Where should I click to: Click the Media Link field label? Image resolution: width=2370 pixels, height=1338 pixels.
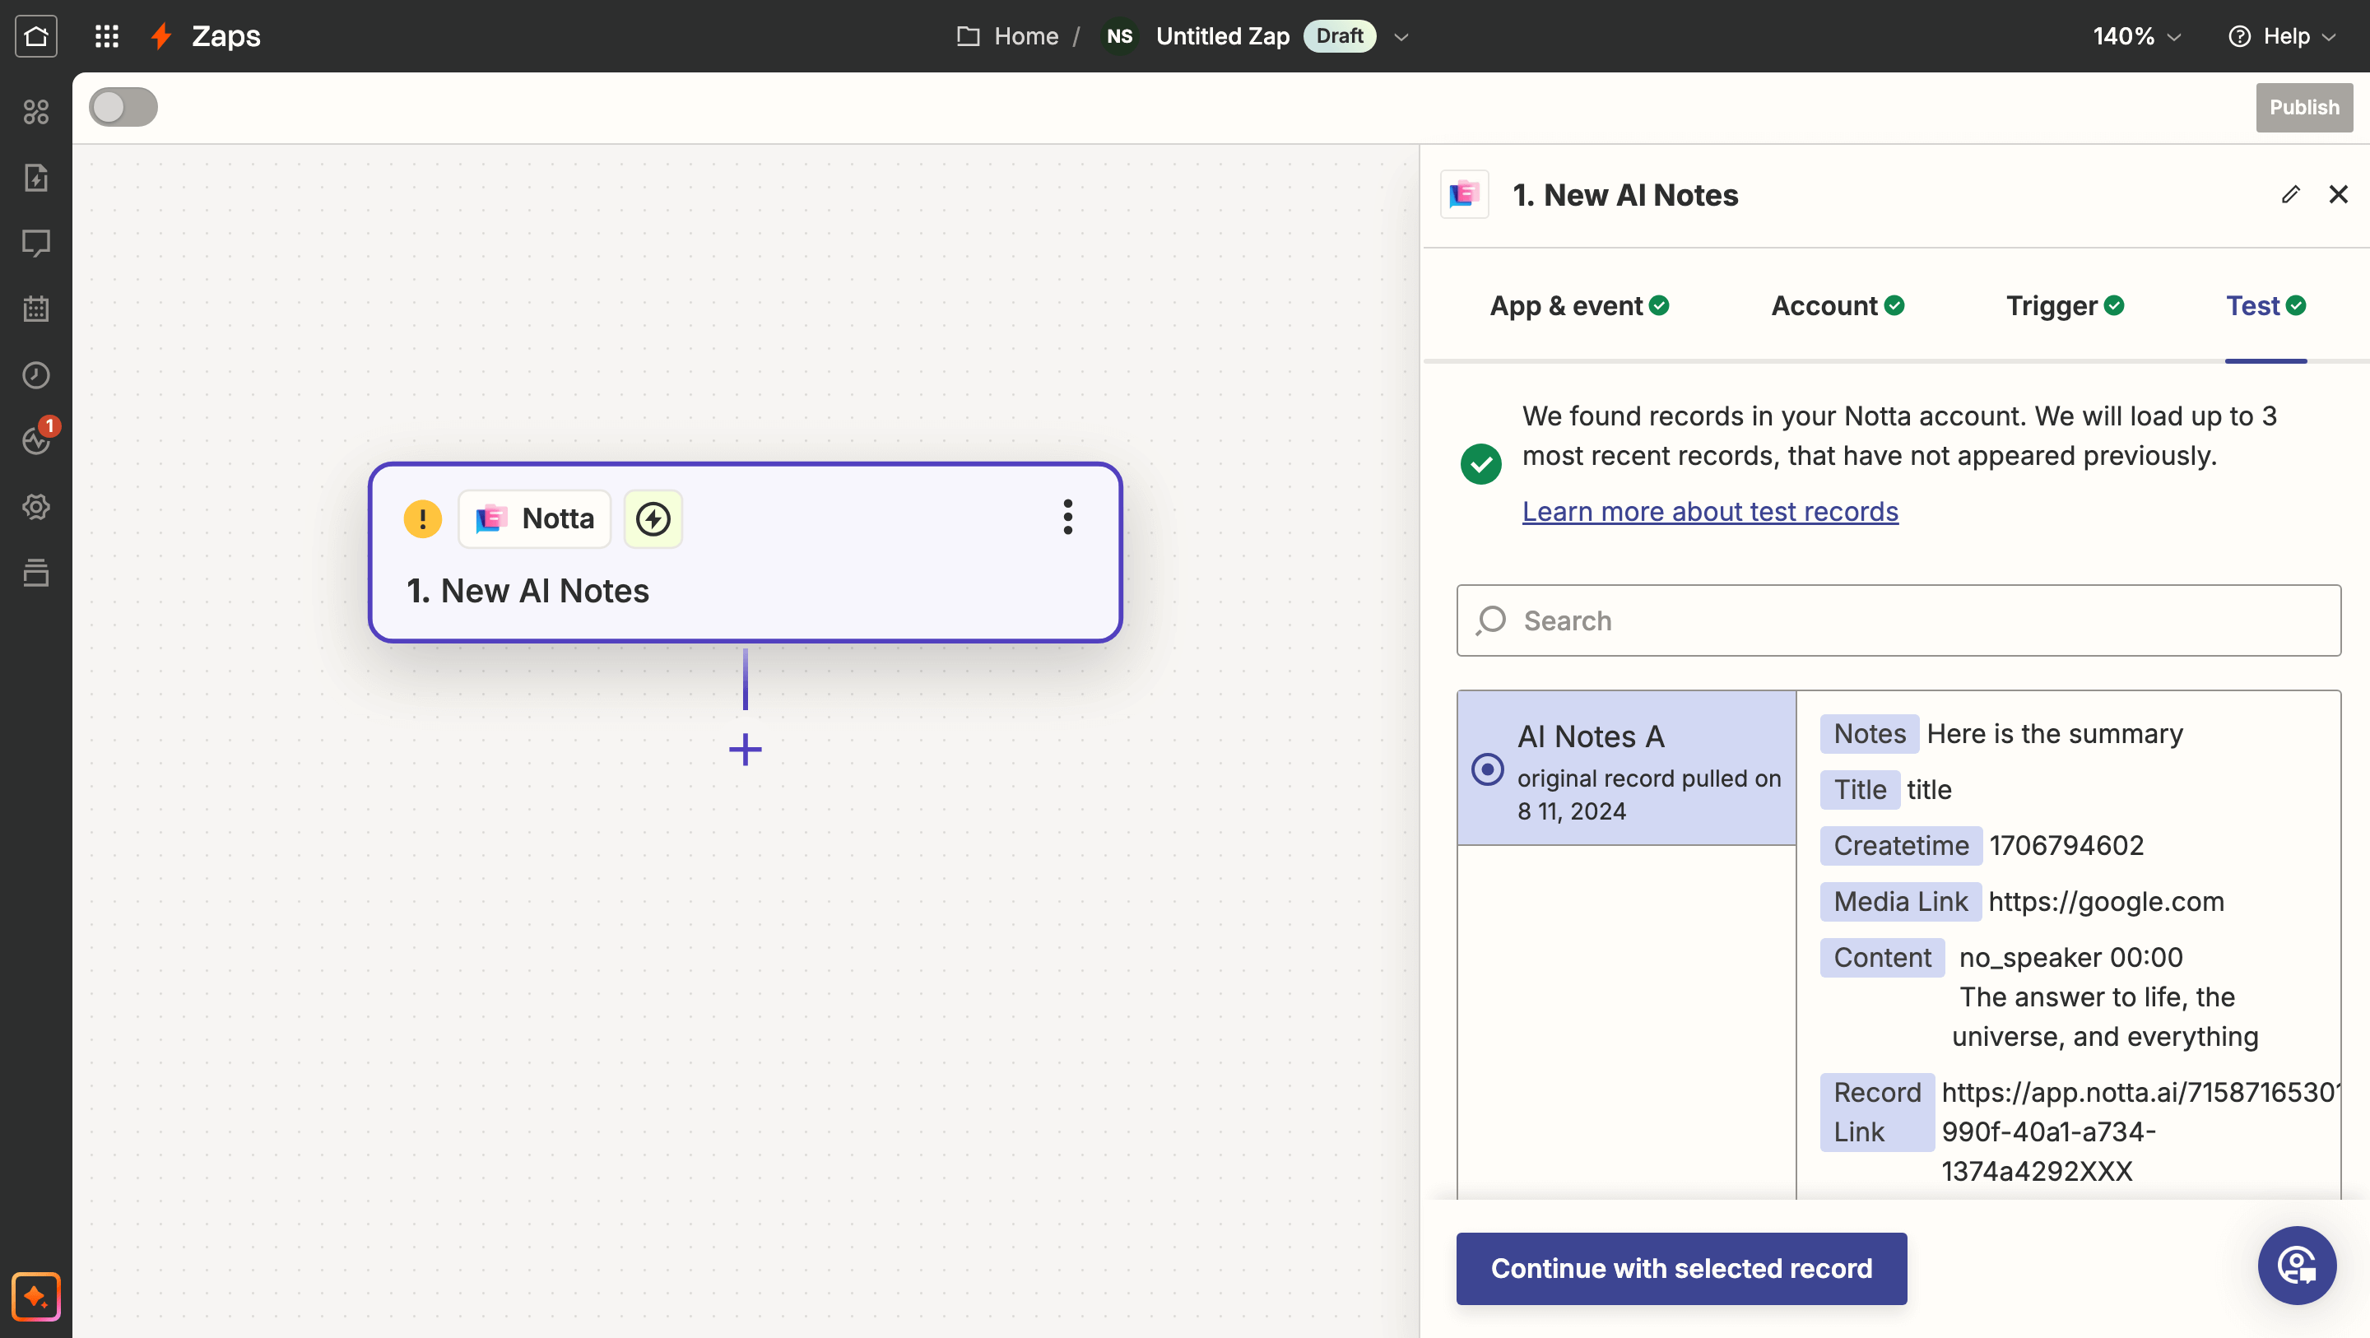pos(1901,901)
